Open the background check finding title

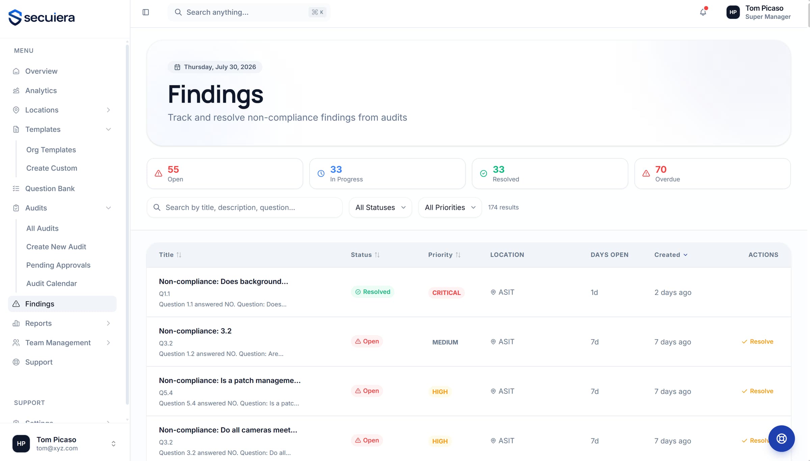click(x=223, y=281)
